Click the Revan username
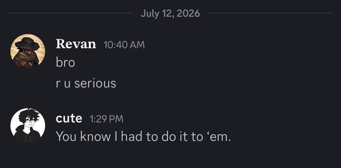Viewport: 341px width, 168px height. (76, 44)
